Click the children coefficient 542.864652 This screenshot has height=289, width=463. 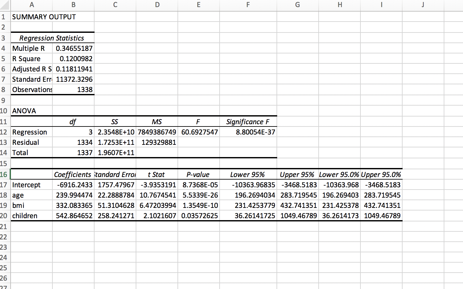74,216
